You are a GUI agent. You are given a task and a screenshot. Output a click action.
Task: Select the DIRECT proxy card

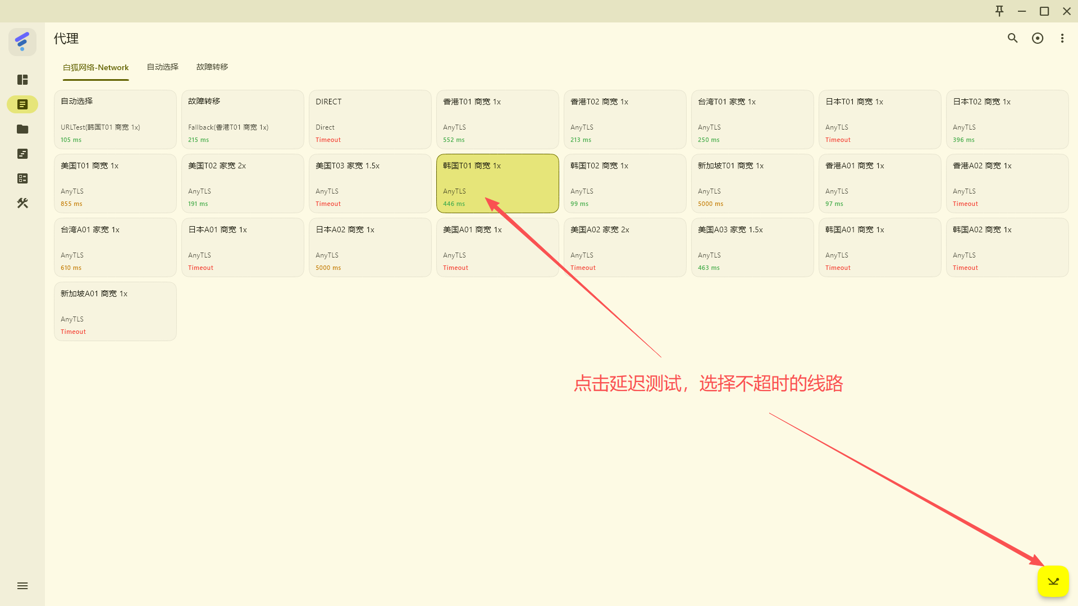coord(370,120)
